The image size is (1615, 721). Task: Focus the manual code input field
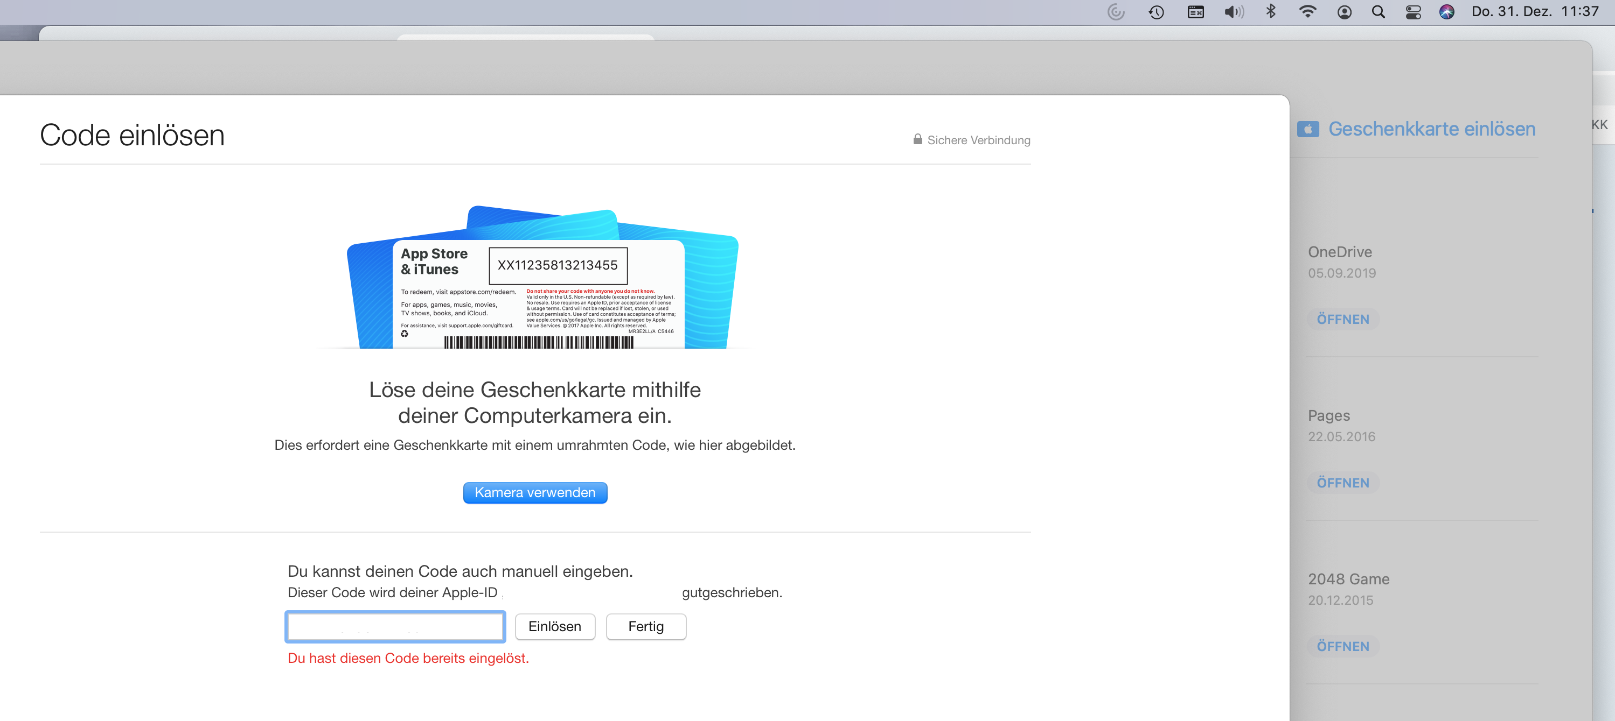pyautogui.click(x=395, y=626)
